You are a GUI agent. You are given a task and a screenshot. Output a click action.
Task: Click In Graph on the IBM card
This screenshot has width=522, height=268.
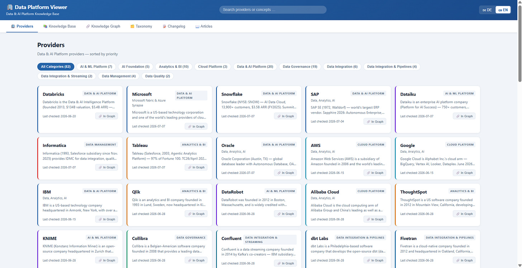tap(106, 219)
